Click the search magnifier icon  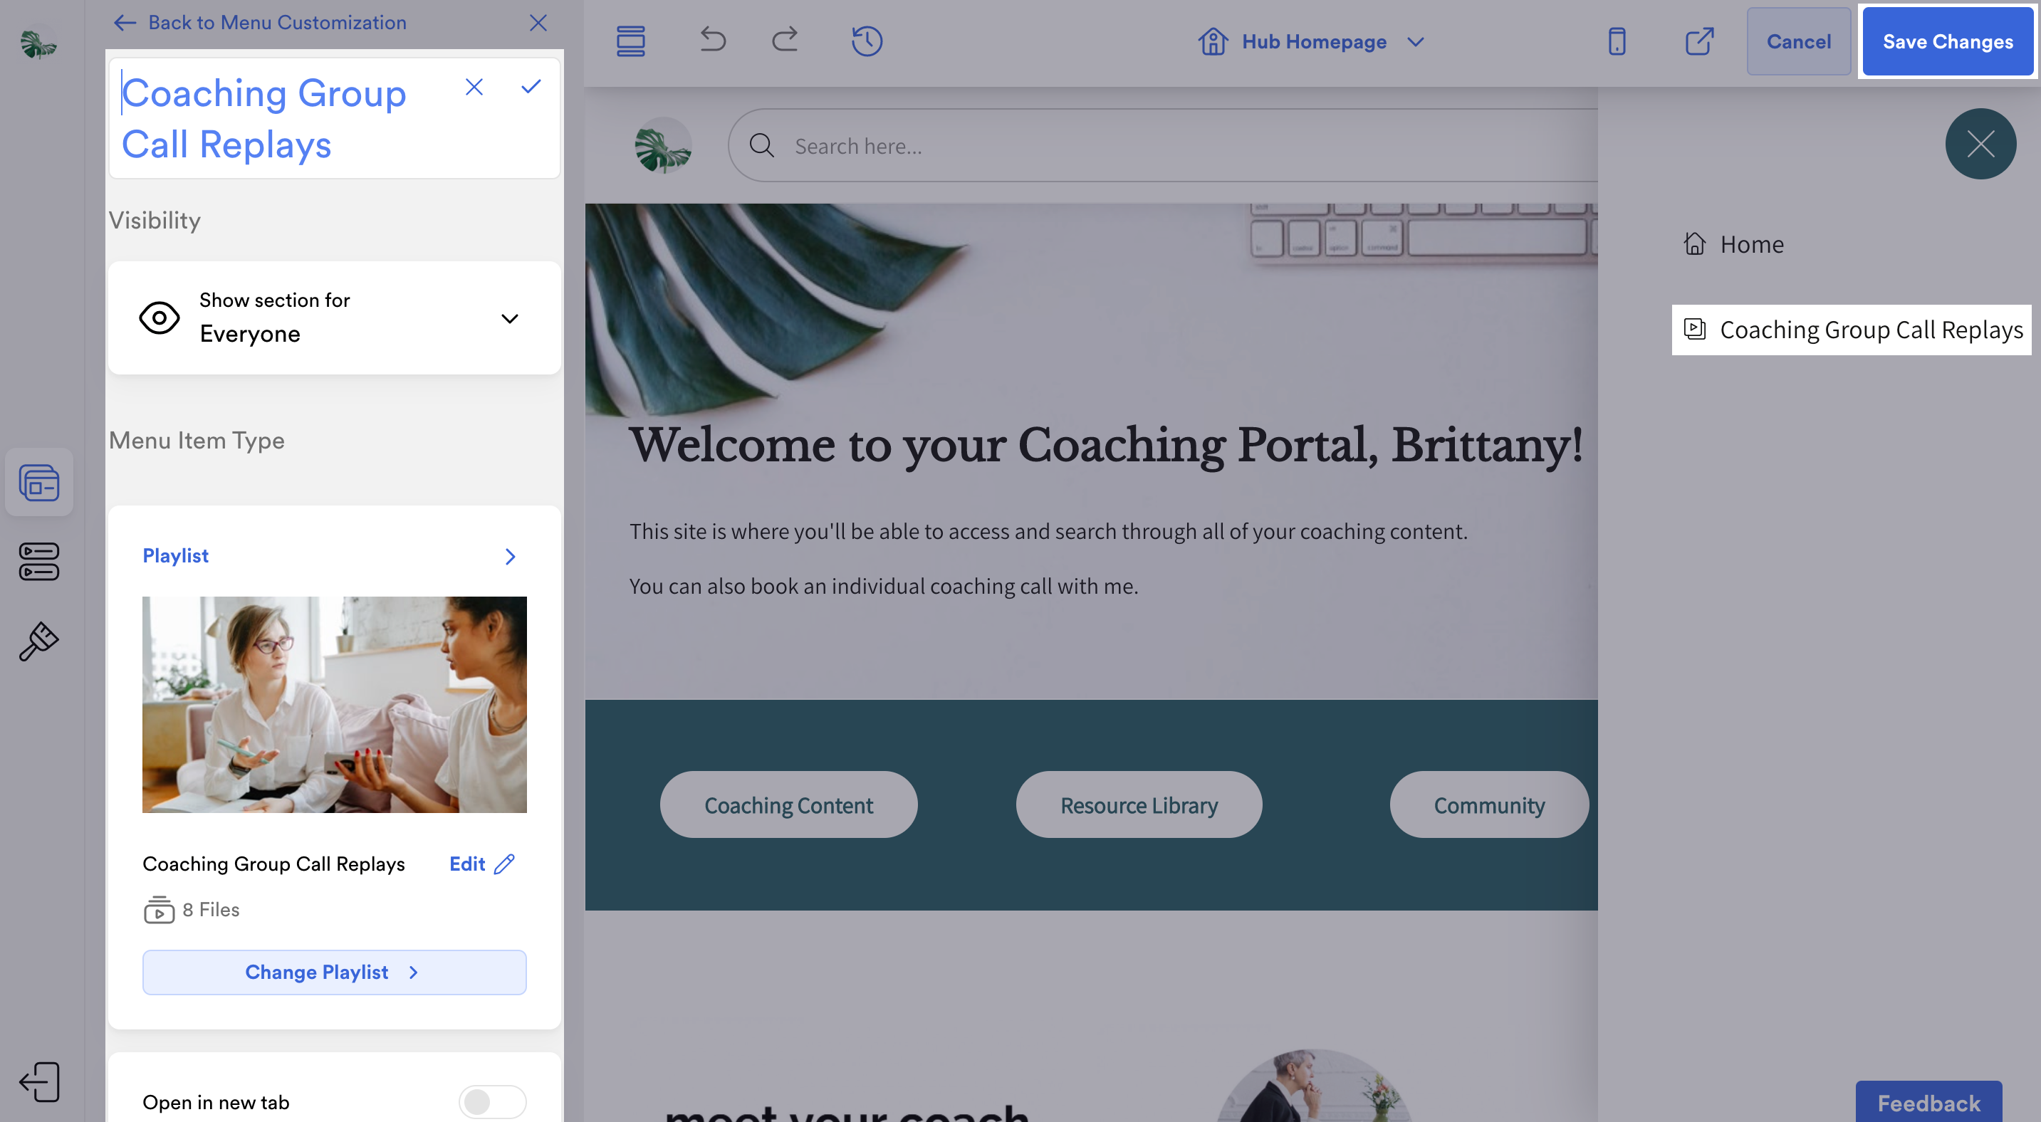pyautogui.click(x=761, y=146)
